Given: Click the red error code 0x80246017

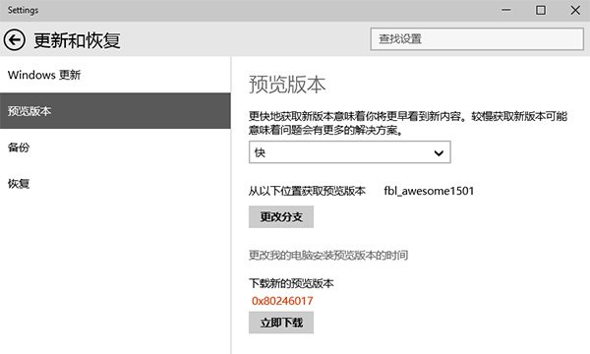Looking at the screenshot, I should (x=282, y=301).
